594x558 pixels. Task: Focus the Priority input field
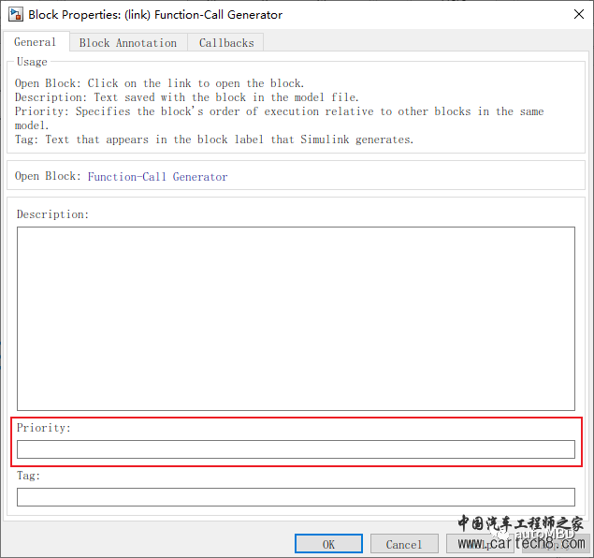(296, 449)
